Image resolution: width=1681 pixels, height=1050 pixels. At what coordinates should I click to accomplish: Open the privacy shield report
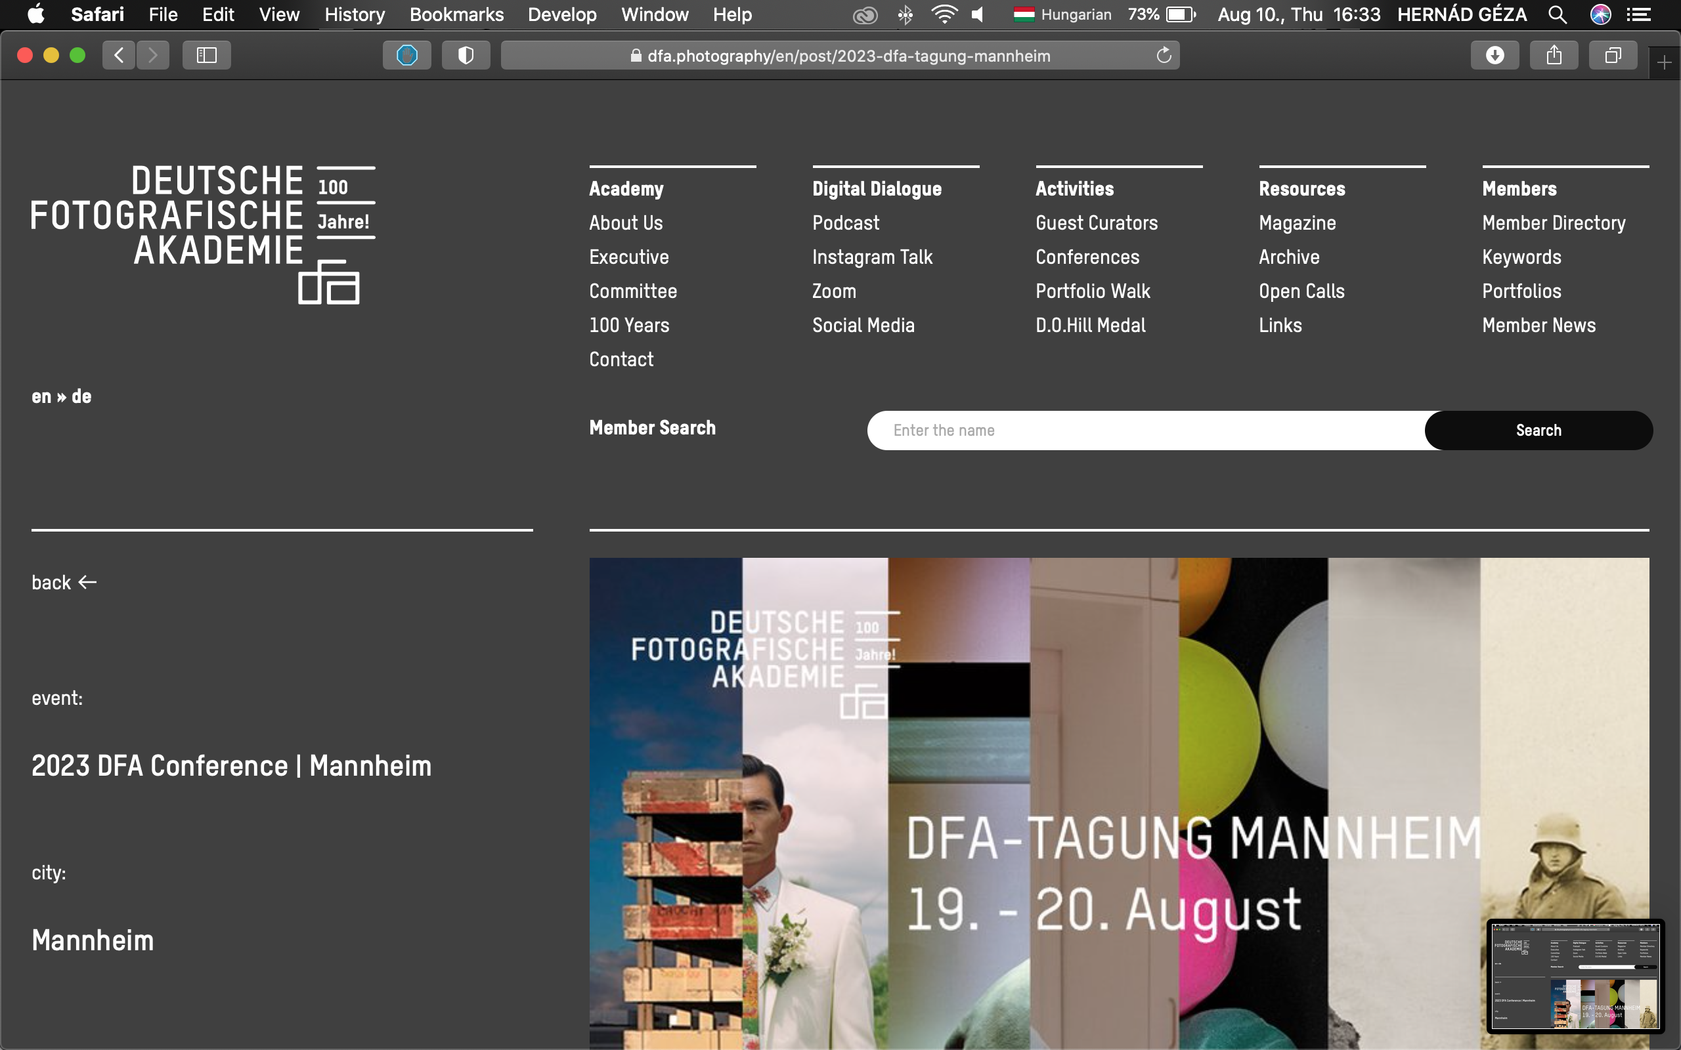pos(466,55)
